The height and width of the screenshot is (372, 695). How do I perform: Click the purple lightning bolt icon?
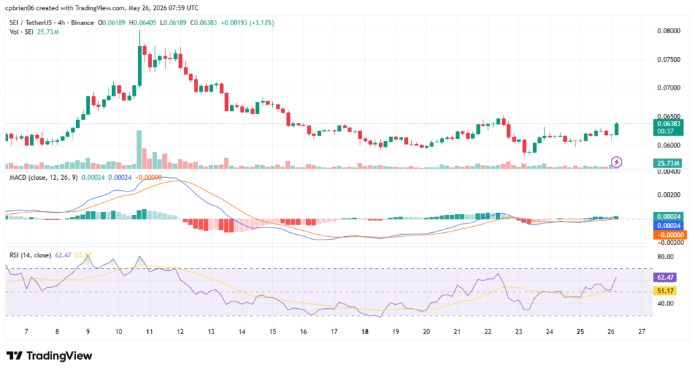coord(616,162)
